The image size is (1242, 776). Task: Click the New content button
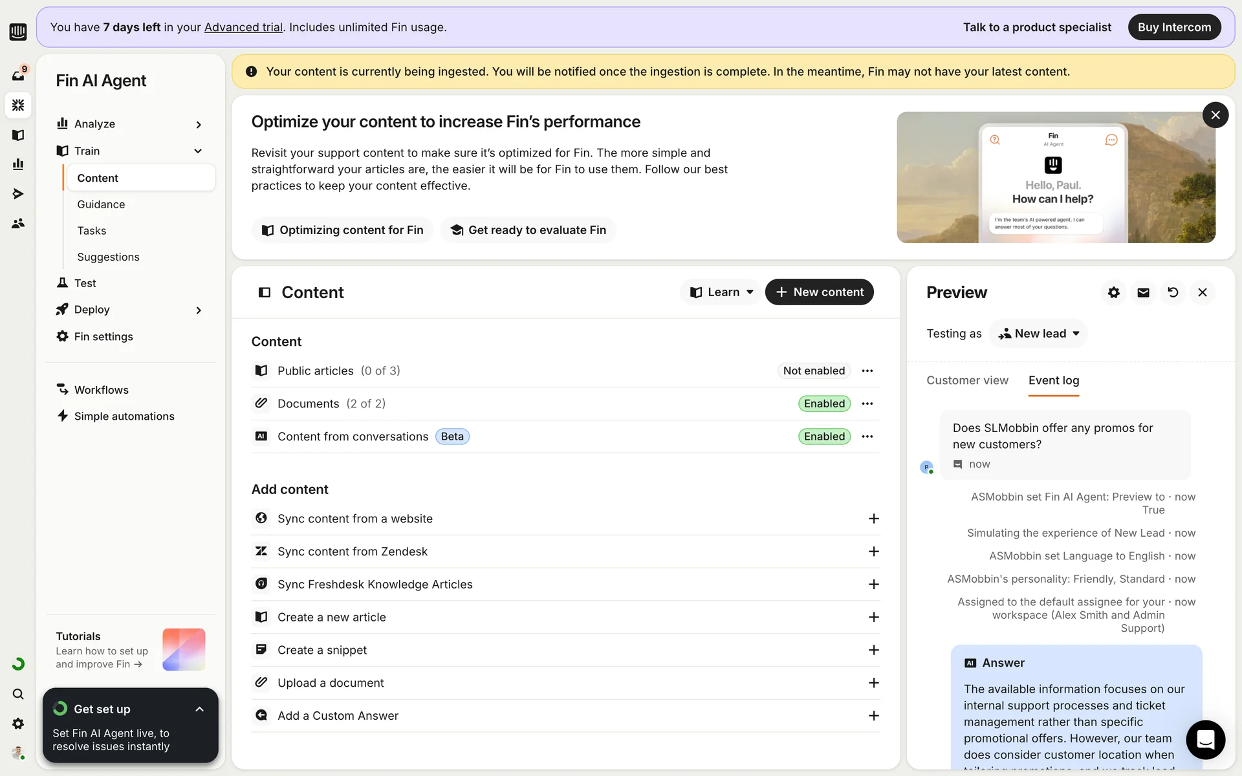click(x=819, y=292)
